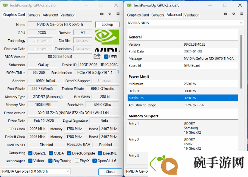Open the GPU selector dropdown in left window
Viewport: 248px width, 177px height.
click(36, 171)
